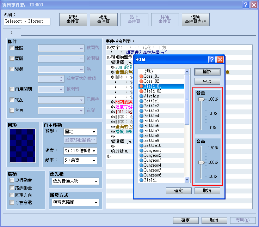Toggle the 物品 condition checkbox
Viewport: 259px width, 227px height.
click(12, 100)
